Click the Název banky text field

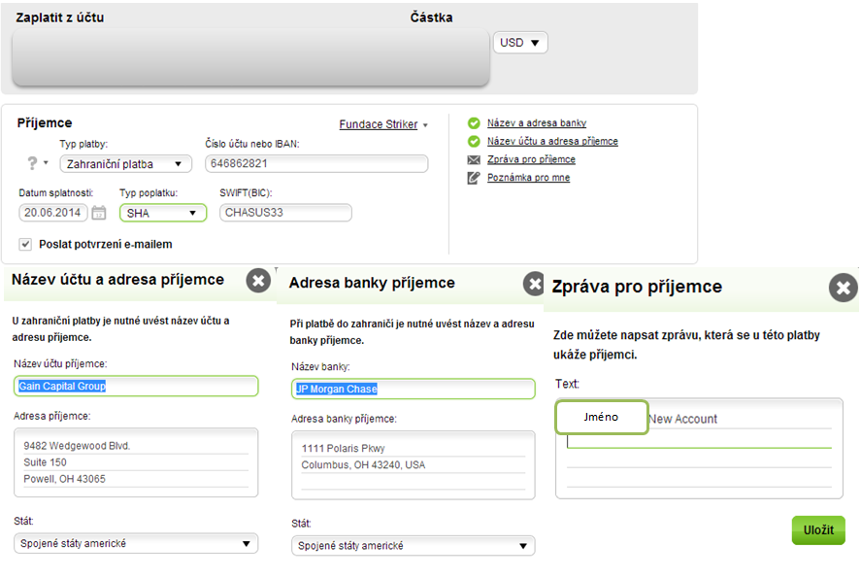[413, 389]
